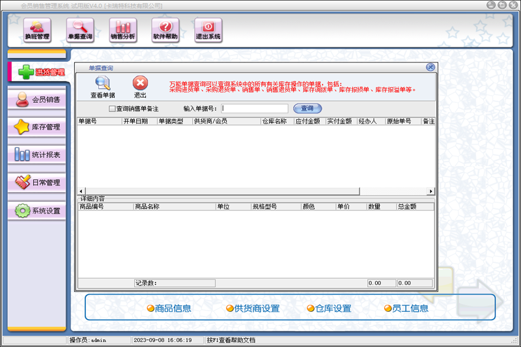Click the blue 查询 search button
The image size is (521, 347).
[x=307, y=109]
